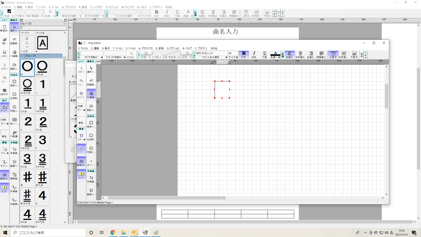Click Chip Editor vertical scrollbar thumb
The height and width of the screenshot is (237, 421).
point(387,96)
